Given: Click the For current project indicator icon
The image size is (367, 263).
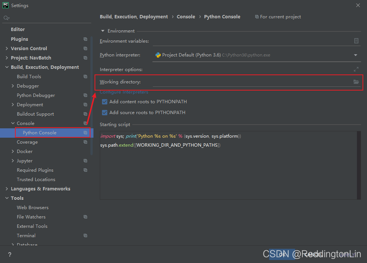Looking at the screenshot, I should [x=257, y=16].
